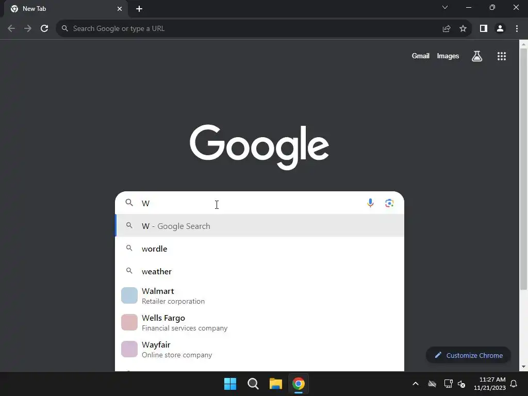Open the Windows Start menu

coord(230,384)
